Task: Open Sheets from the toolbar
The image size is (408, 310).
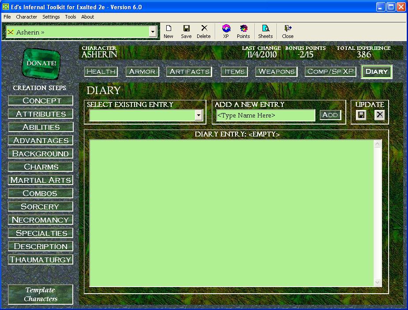Action: (266, 31)
